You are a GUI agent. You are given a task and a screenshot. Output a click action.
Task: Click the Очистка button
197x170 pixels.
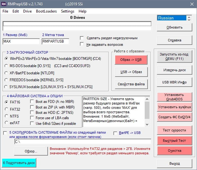[174, 151]
